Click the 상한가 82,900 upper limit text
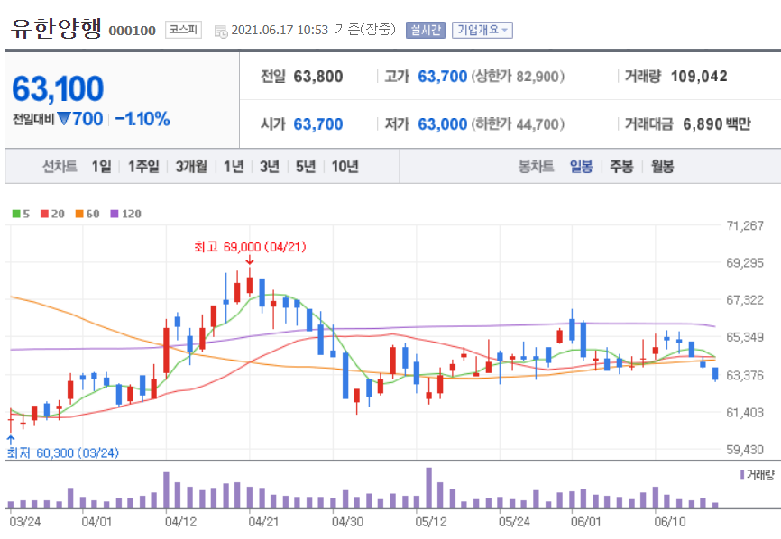The image size is (781, 539). point(518,77)
